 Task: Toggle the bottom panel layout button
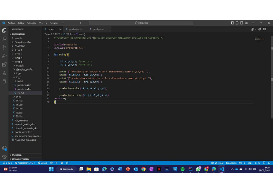pyautogui.click(x=237, y=23)
